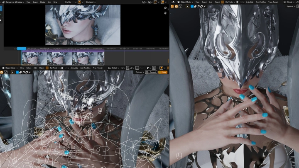This screenshot has height=168, width=299.
Task: Select the tweak select tool in the right viewport
Action: (x=188, y=7)
